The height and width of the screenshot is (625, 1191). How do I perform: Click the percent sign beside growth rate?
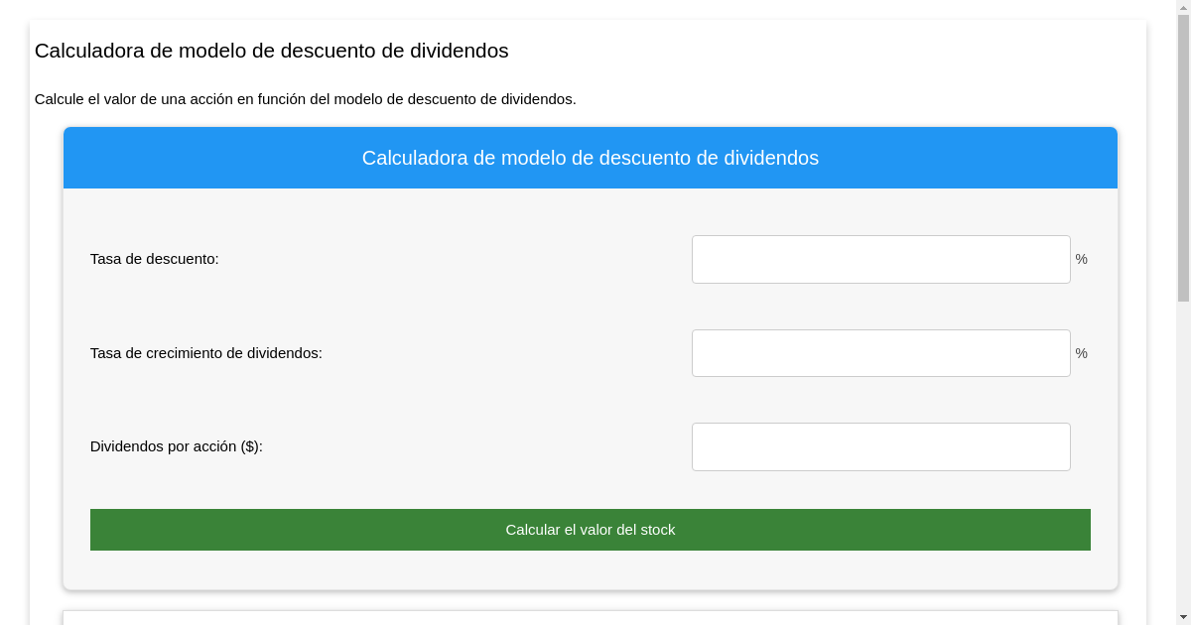(1082, 353)
